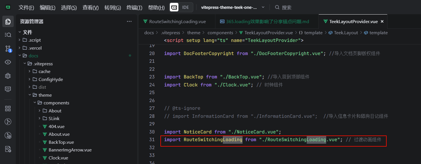The image size is (421, 164).
Task: Click the {} template breadcrumb segment
Action: click(311, 33)
